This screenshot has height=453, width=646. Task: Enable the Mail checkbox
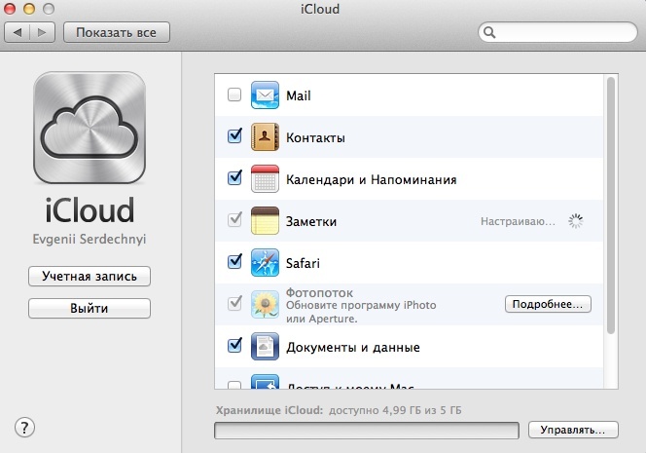[234, 94]
